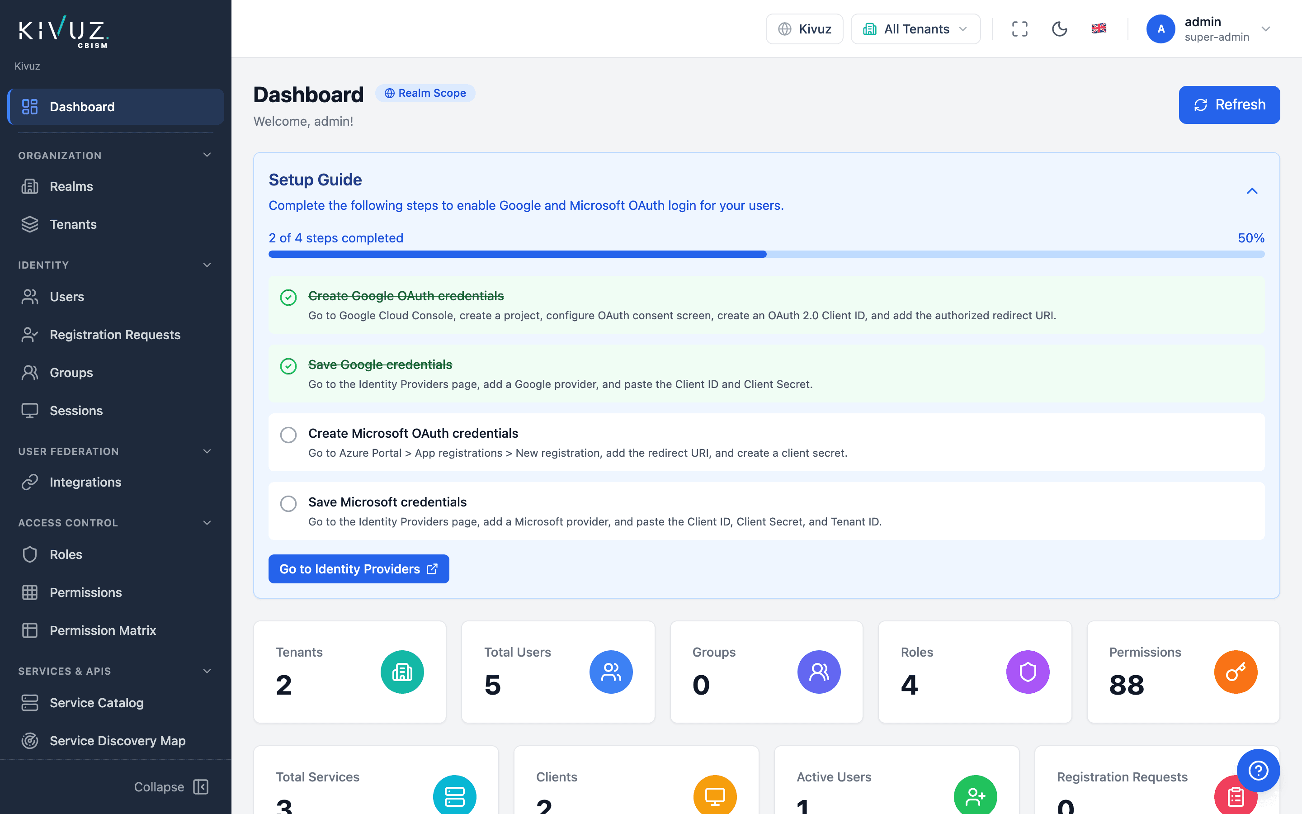The image size is (1302, 814).
Task: Click the Registration Requests user-check icon
Action: click(29, 334)
